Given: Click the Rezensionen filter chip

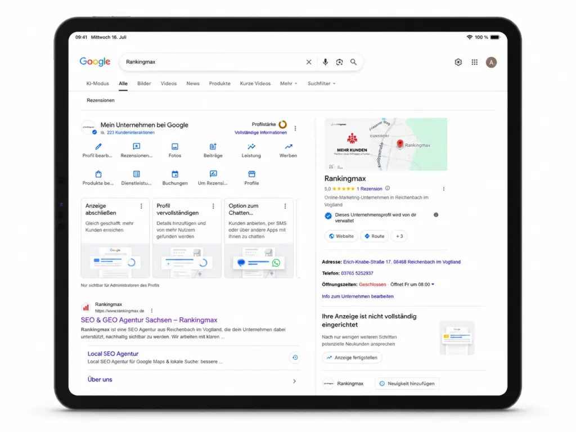Looking at the screenshot, I should click(101, 100).
